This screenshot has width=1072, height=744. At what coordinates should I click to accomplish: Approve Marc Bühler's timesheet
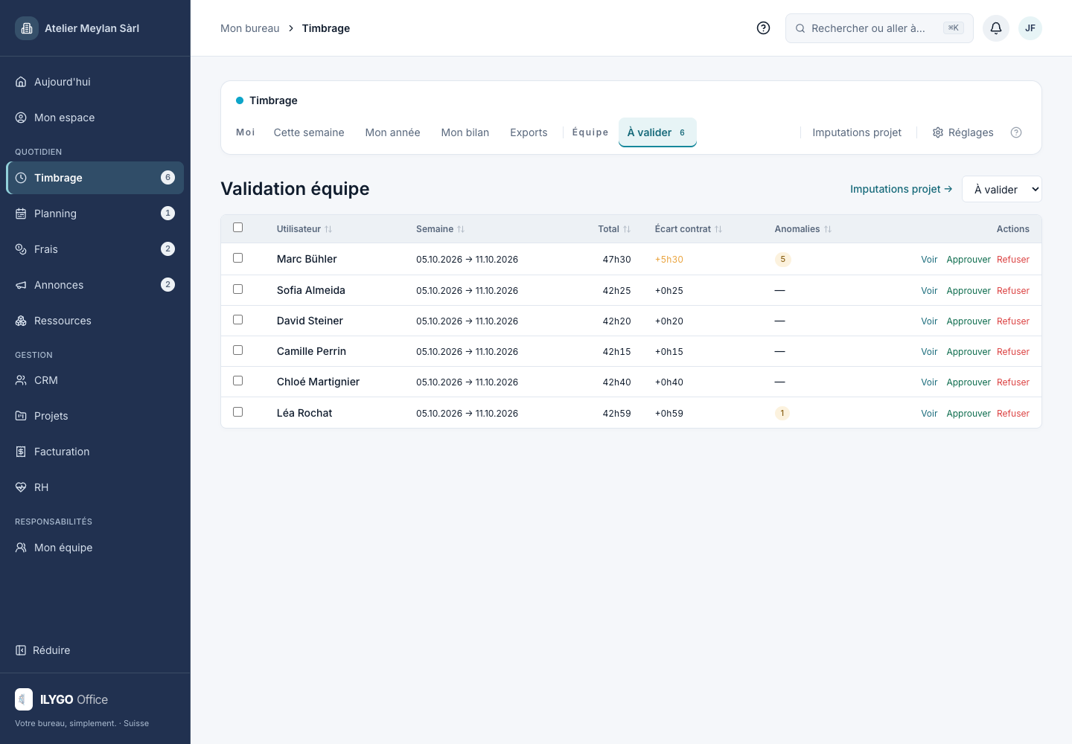(969, 260)
